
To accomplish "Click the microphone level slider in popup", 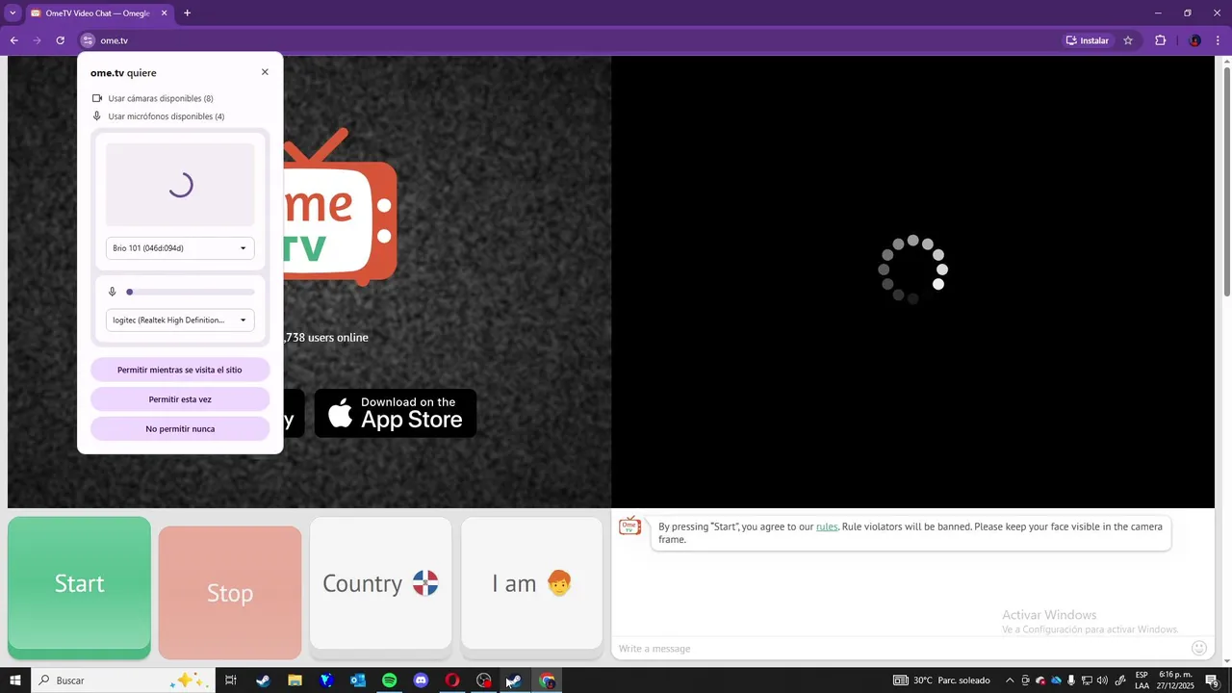I will (x=191, y=292).
